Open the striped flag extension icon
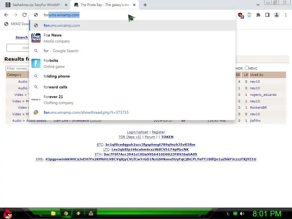 (x=249, y=15)
